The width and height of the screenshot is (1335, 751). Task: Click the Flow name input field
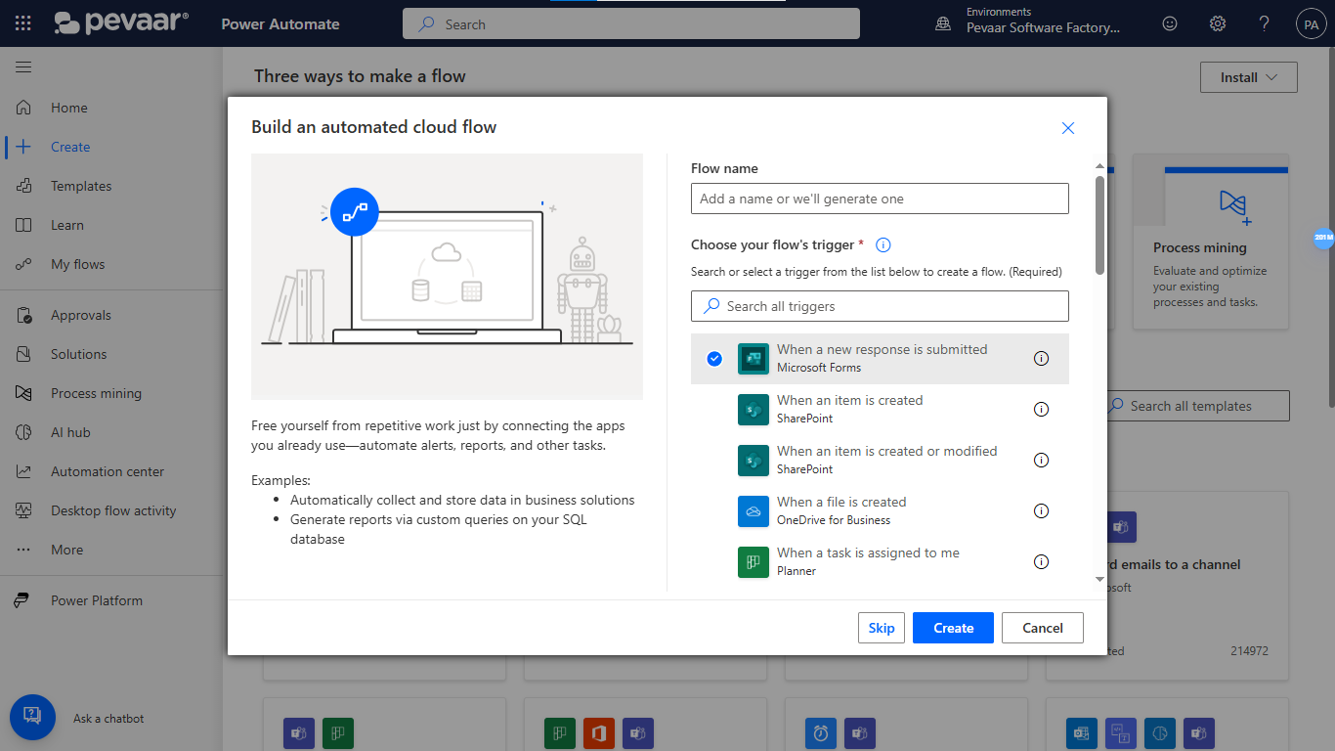tap(880, 199)
